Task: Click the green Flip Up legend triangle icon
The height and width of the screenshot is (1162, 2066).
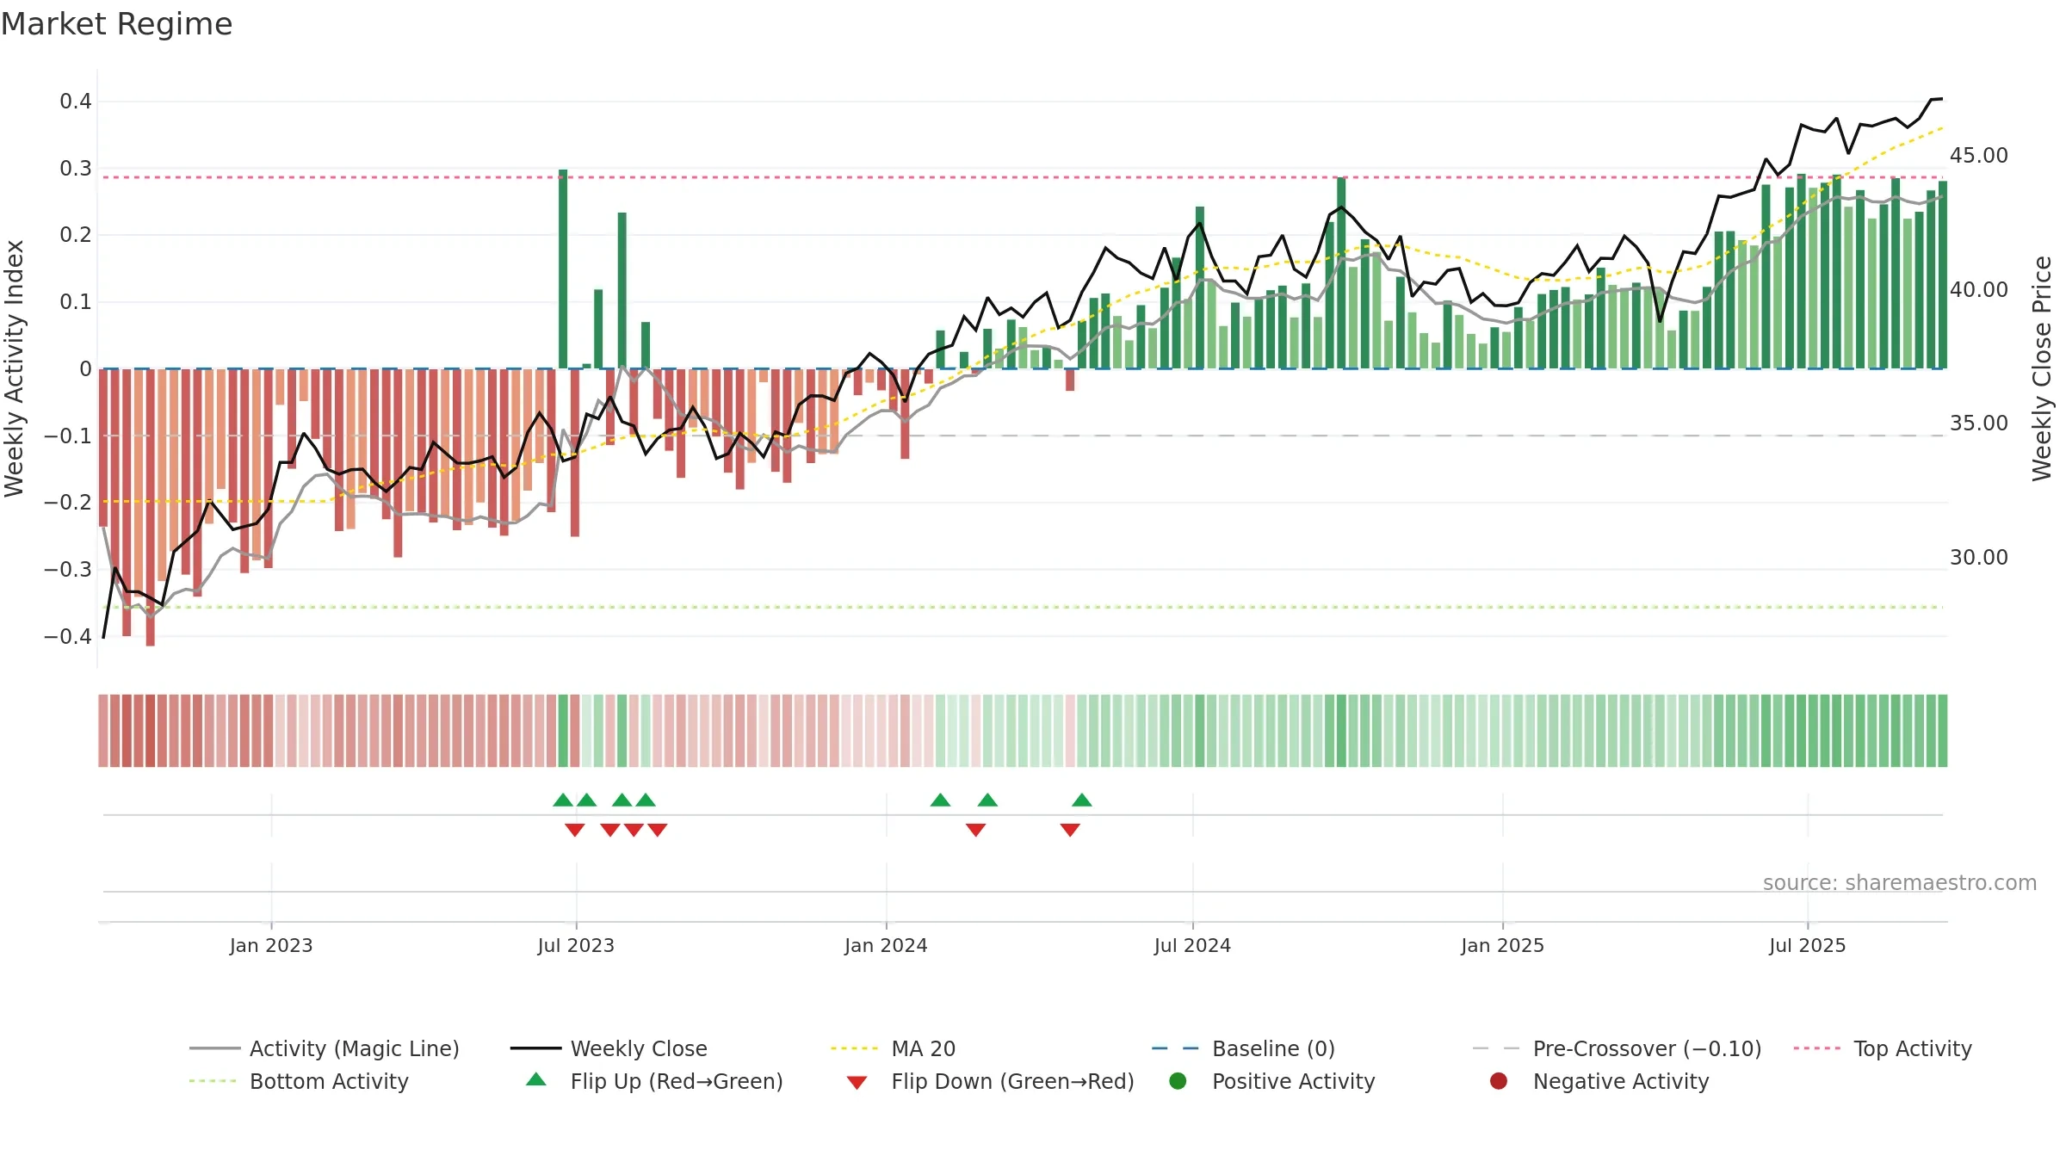Action: tap(536, 1079)
